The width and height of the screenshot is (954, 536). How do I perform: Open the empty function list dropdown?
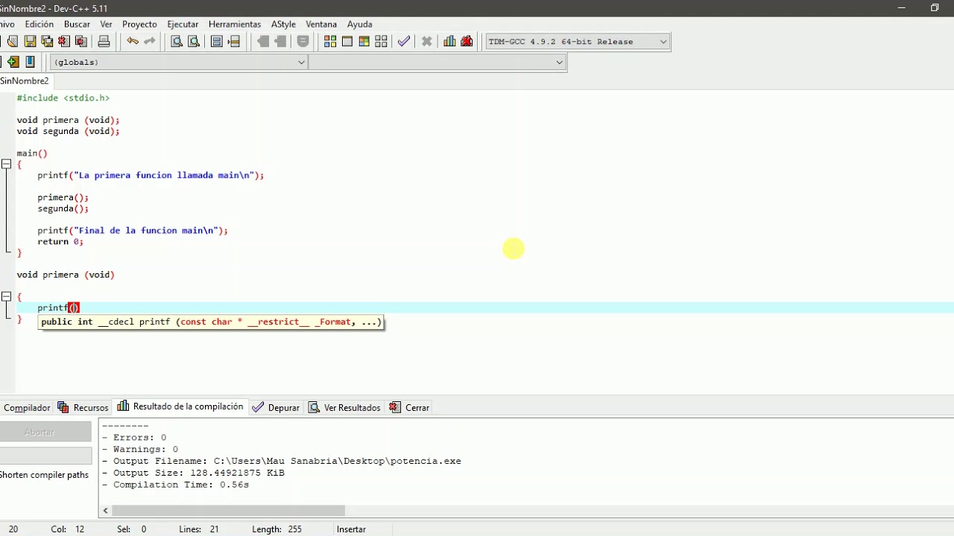[437, 63]
